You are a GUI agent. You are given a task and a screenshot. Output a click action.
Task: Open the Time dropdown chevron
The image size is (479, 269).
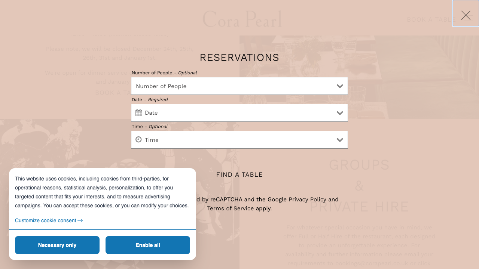(x=340, y=140)
